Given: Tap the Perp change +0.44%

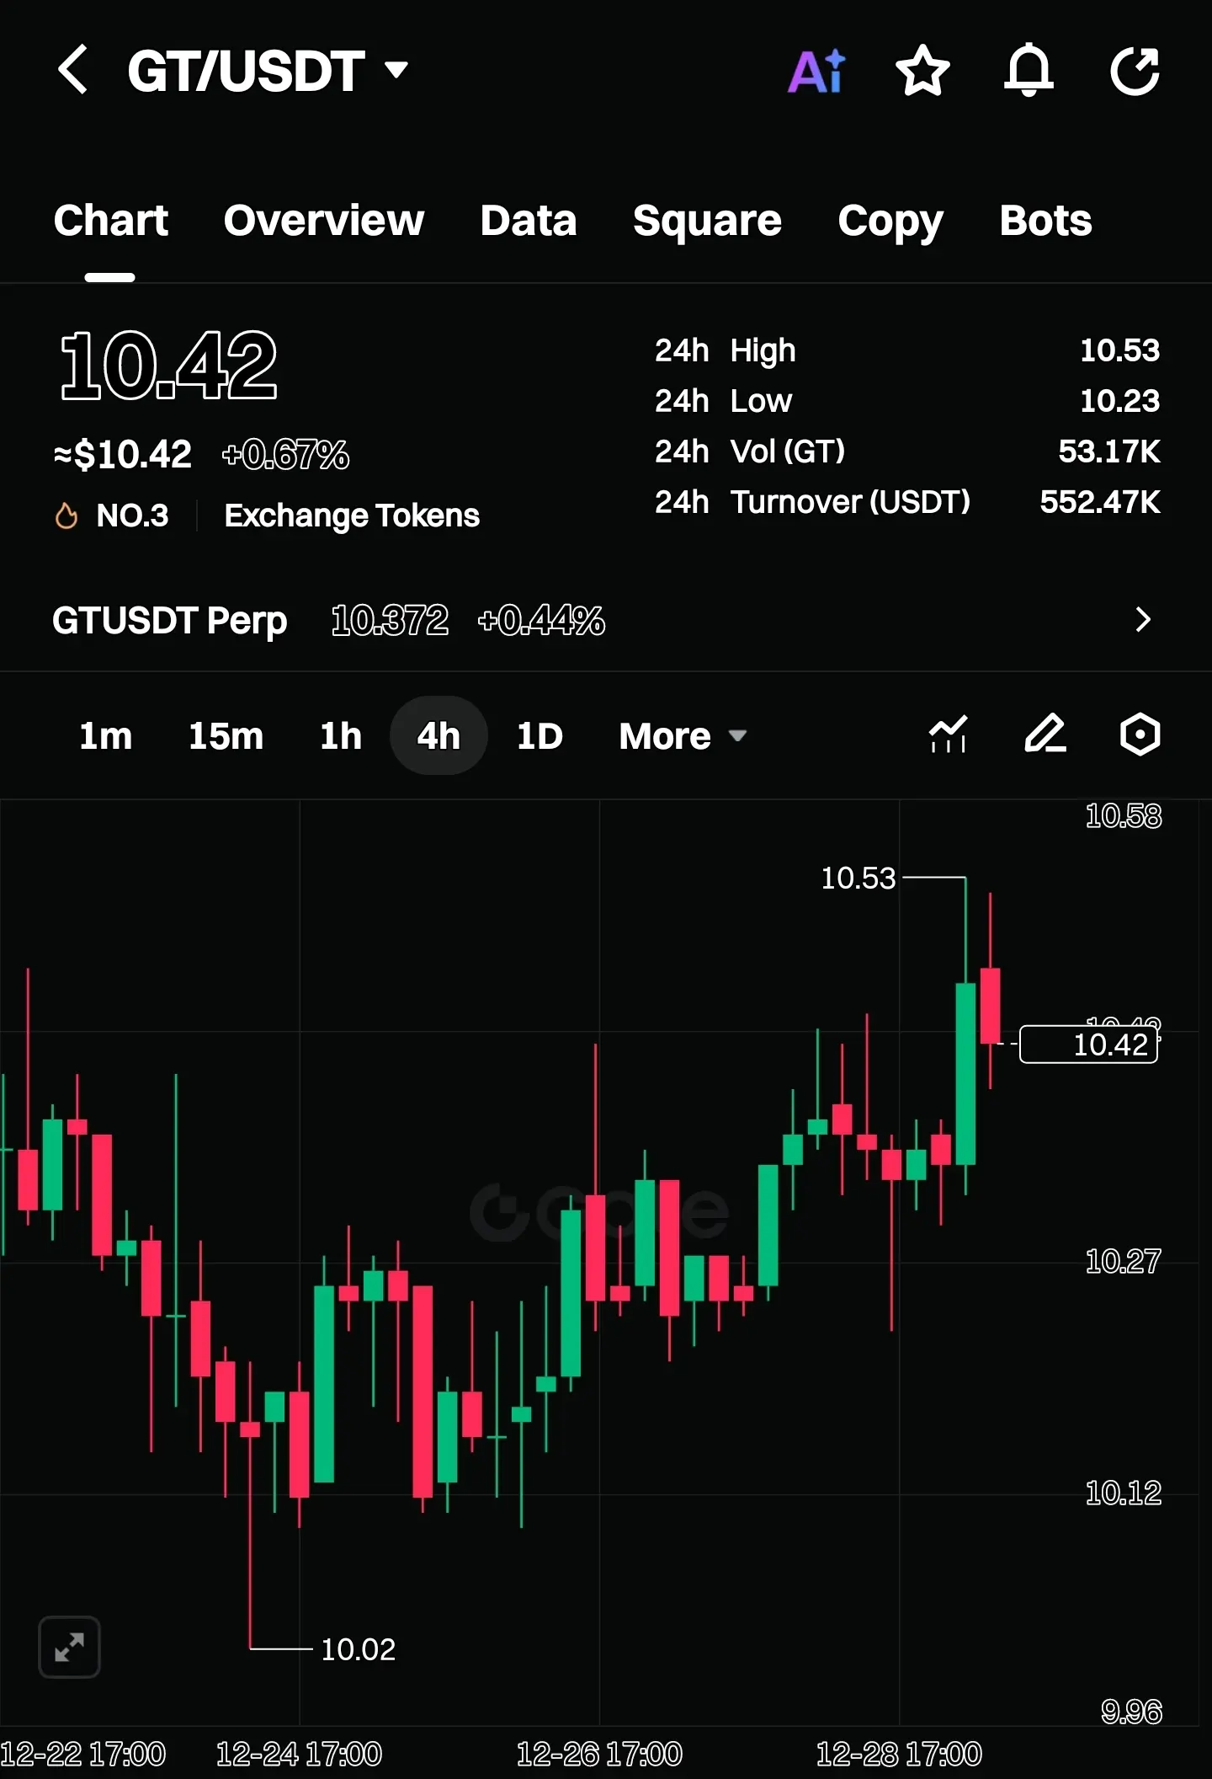Looking at the screenshot, I should coord(541,621).
